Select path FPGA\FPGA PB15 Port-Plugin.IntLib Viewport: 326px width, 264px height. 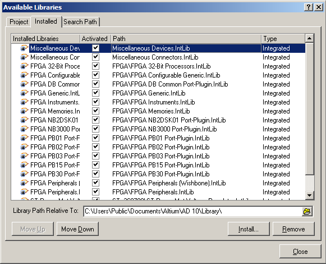coord(161,165)
